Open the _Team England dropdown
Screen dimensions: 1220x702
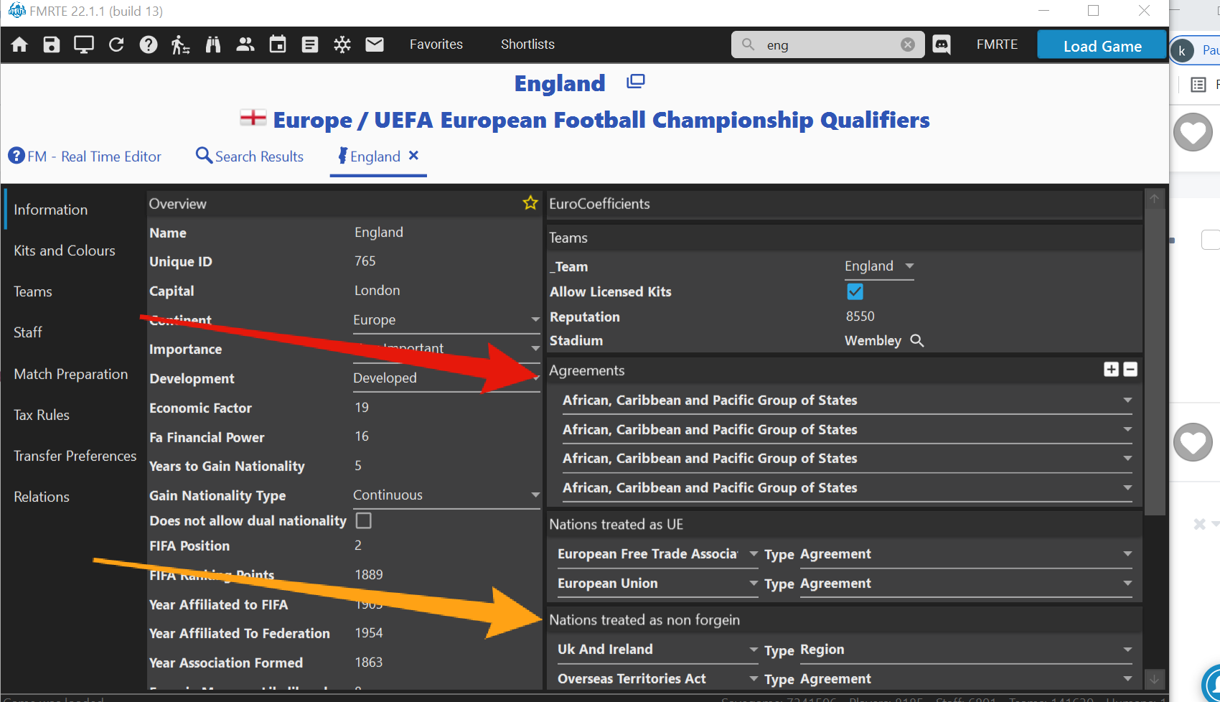coord(879,266)
